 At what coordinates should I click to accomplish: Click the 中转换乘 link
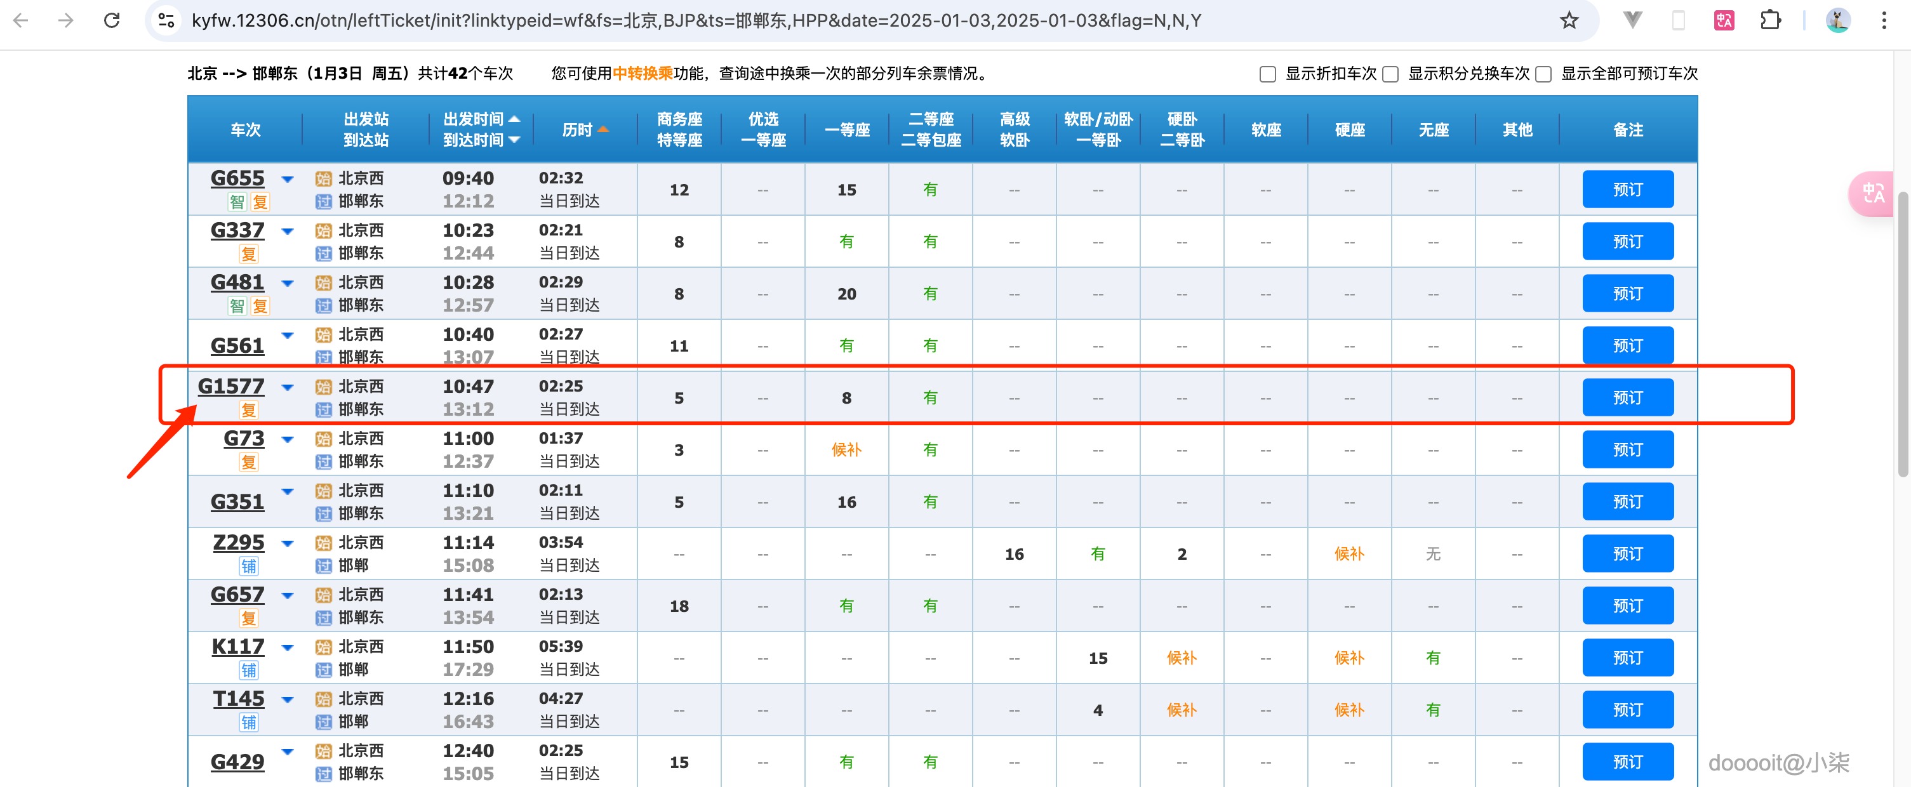pos(644,74)
